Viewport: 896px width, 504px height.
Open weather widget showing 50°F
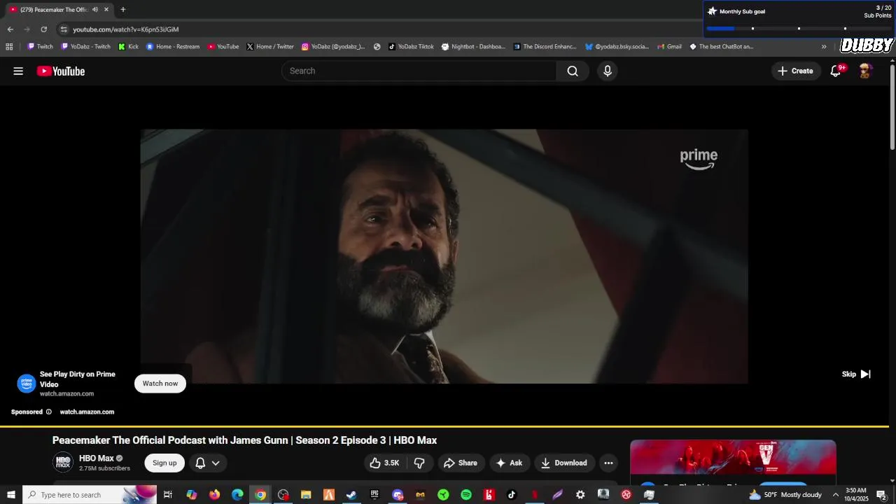click(785, 495)
